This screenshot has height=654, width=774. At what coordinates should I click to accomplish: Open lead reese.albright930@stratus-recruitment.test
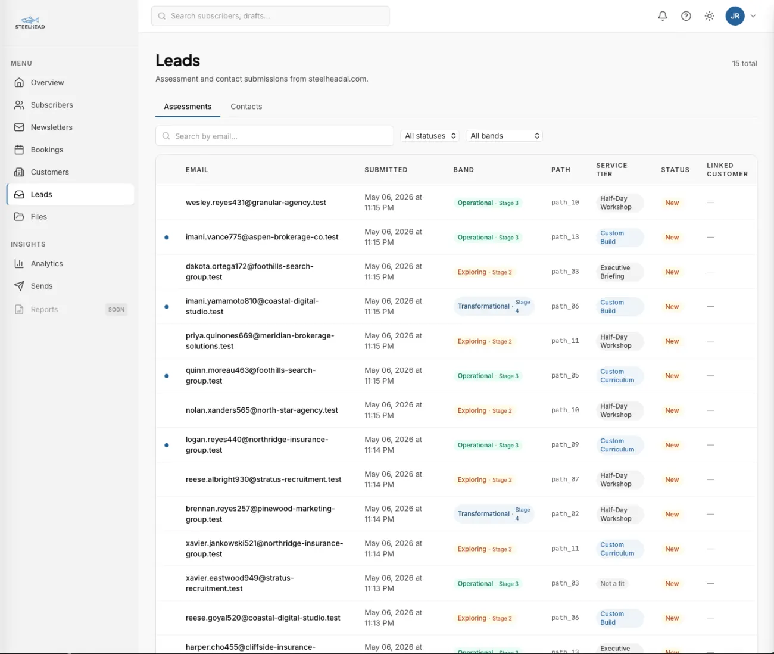(x=264, y=479)
